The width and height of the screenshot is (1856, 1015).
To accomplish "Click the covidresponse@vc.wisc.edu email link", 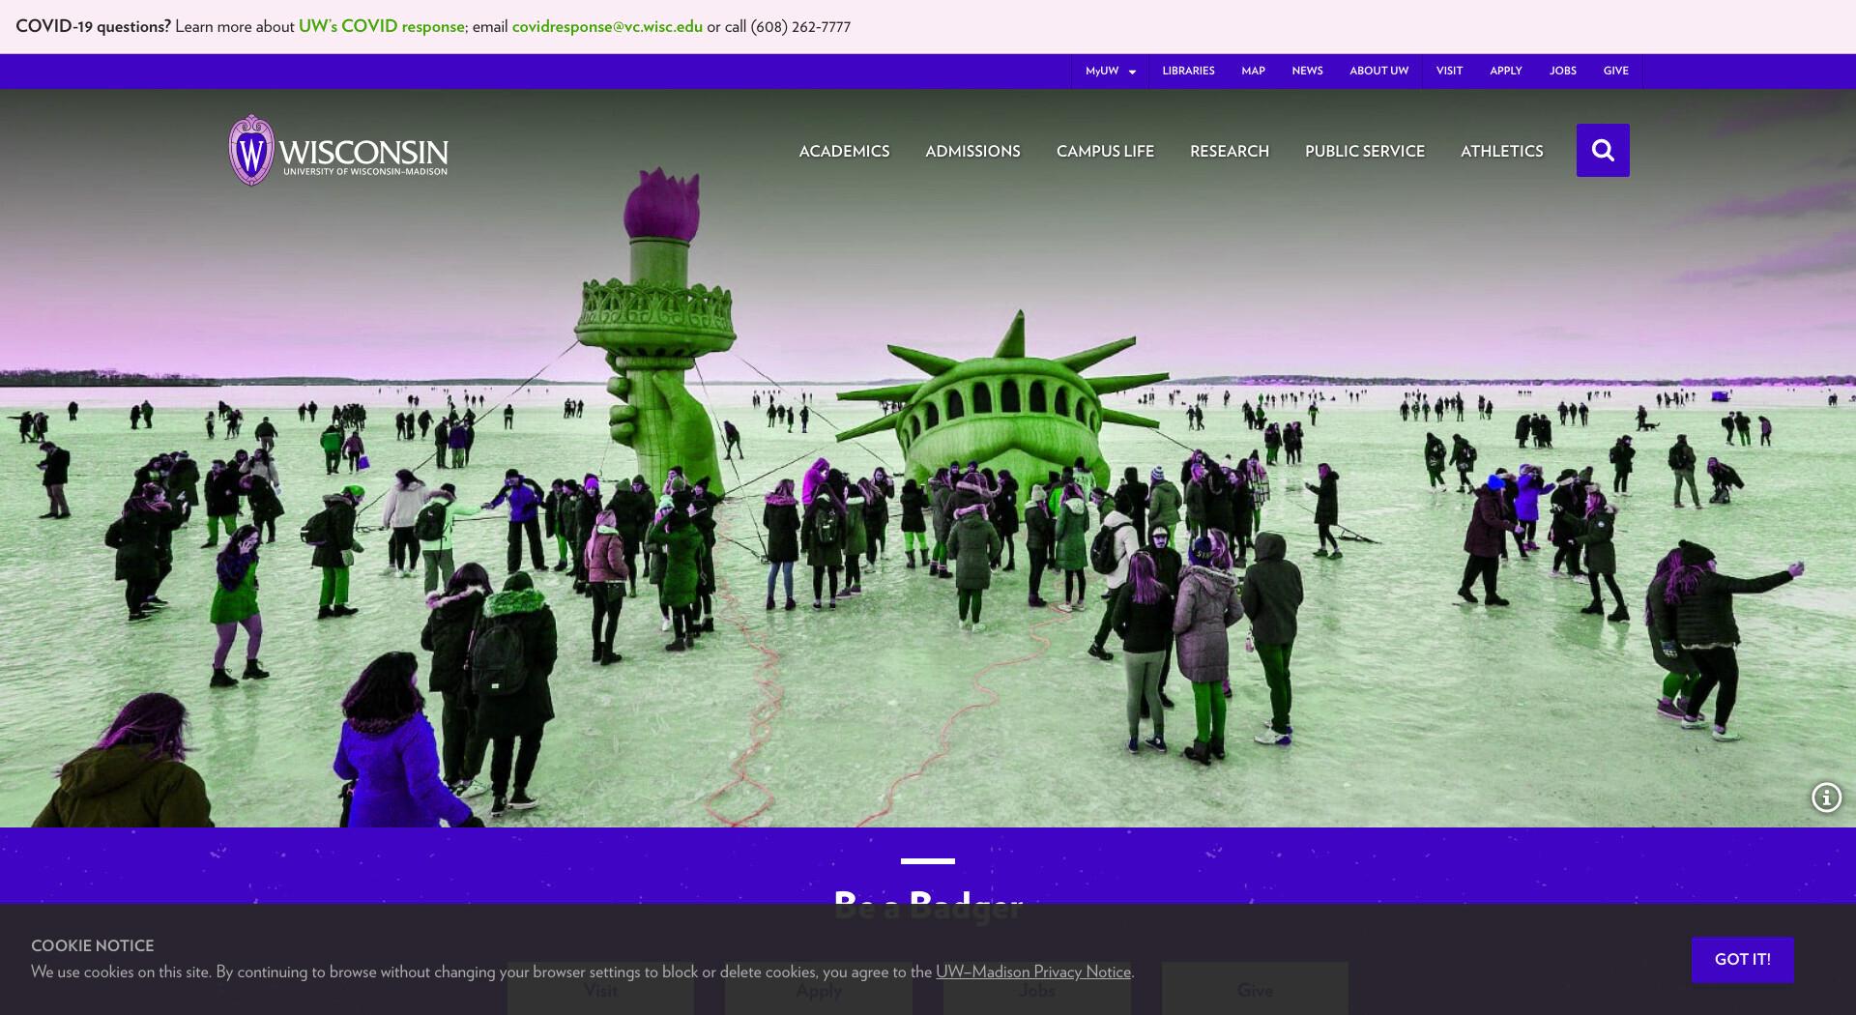I will (607, 26).
